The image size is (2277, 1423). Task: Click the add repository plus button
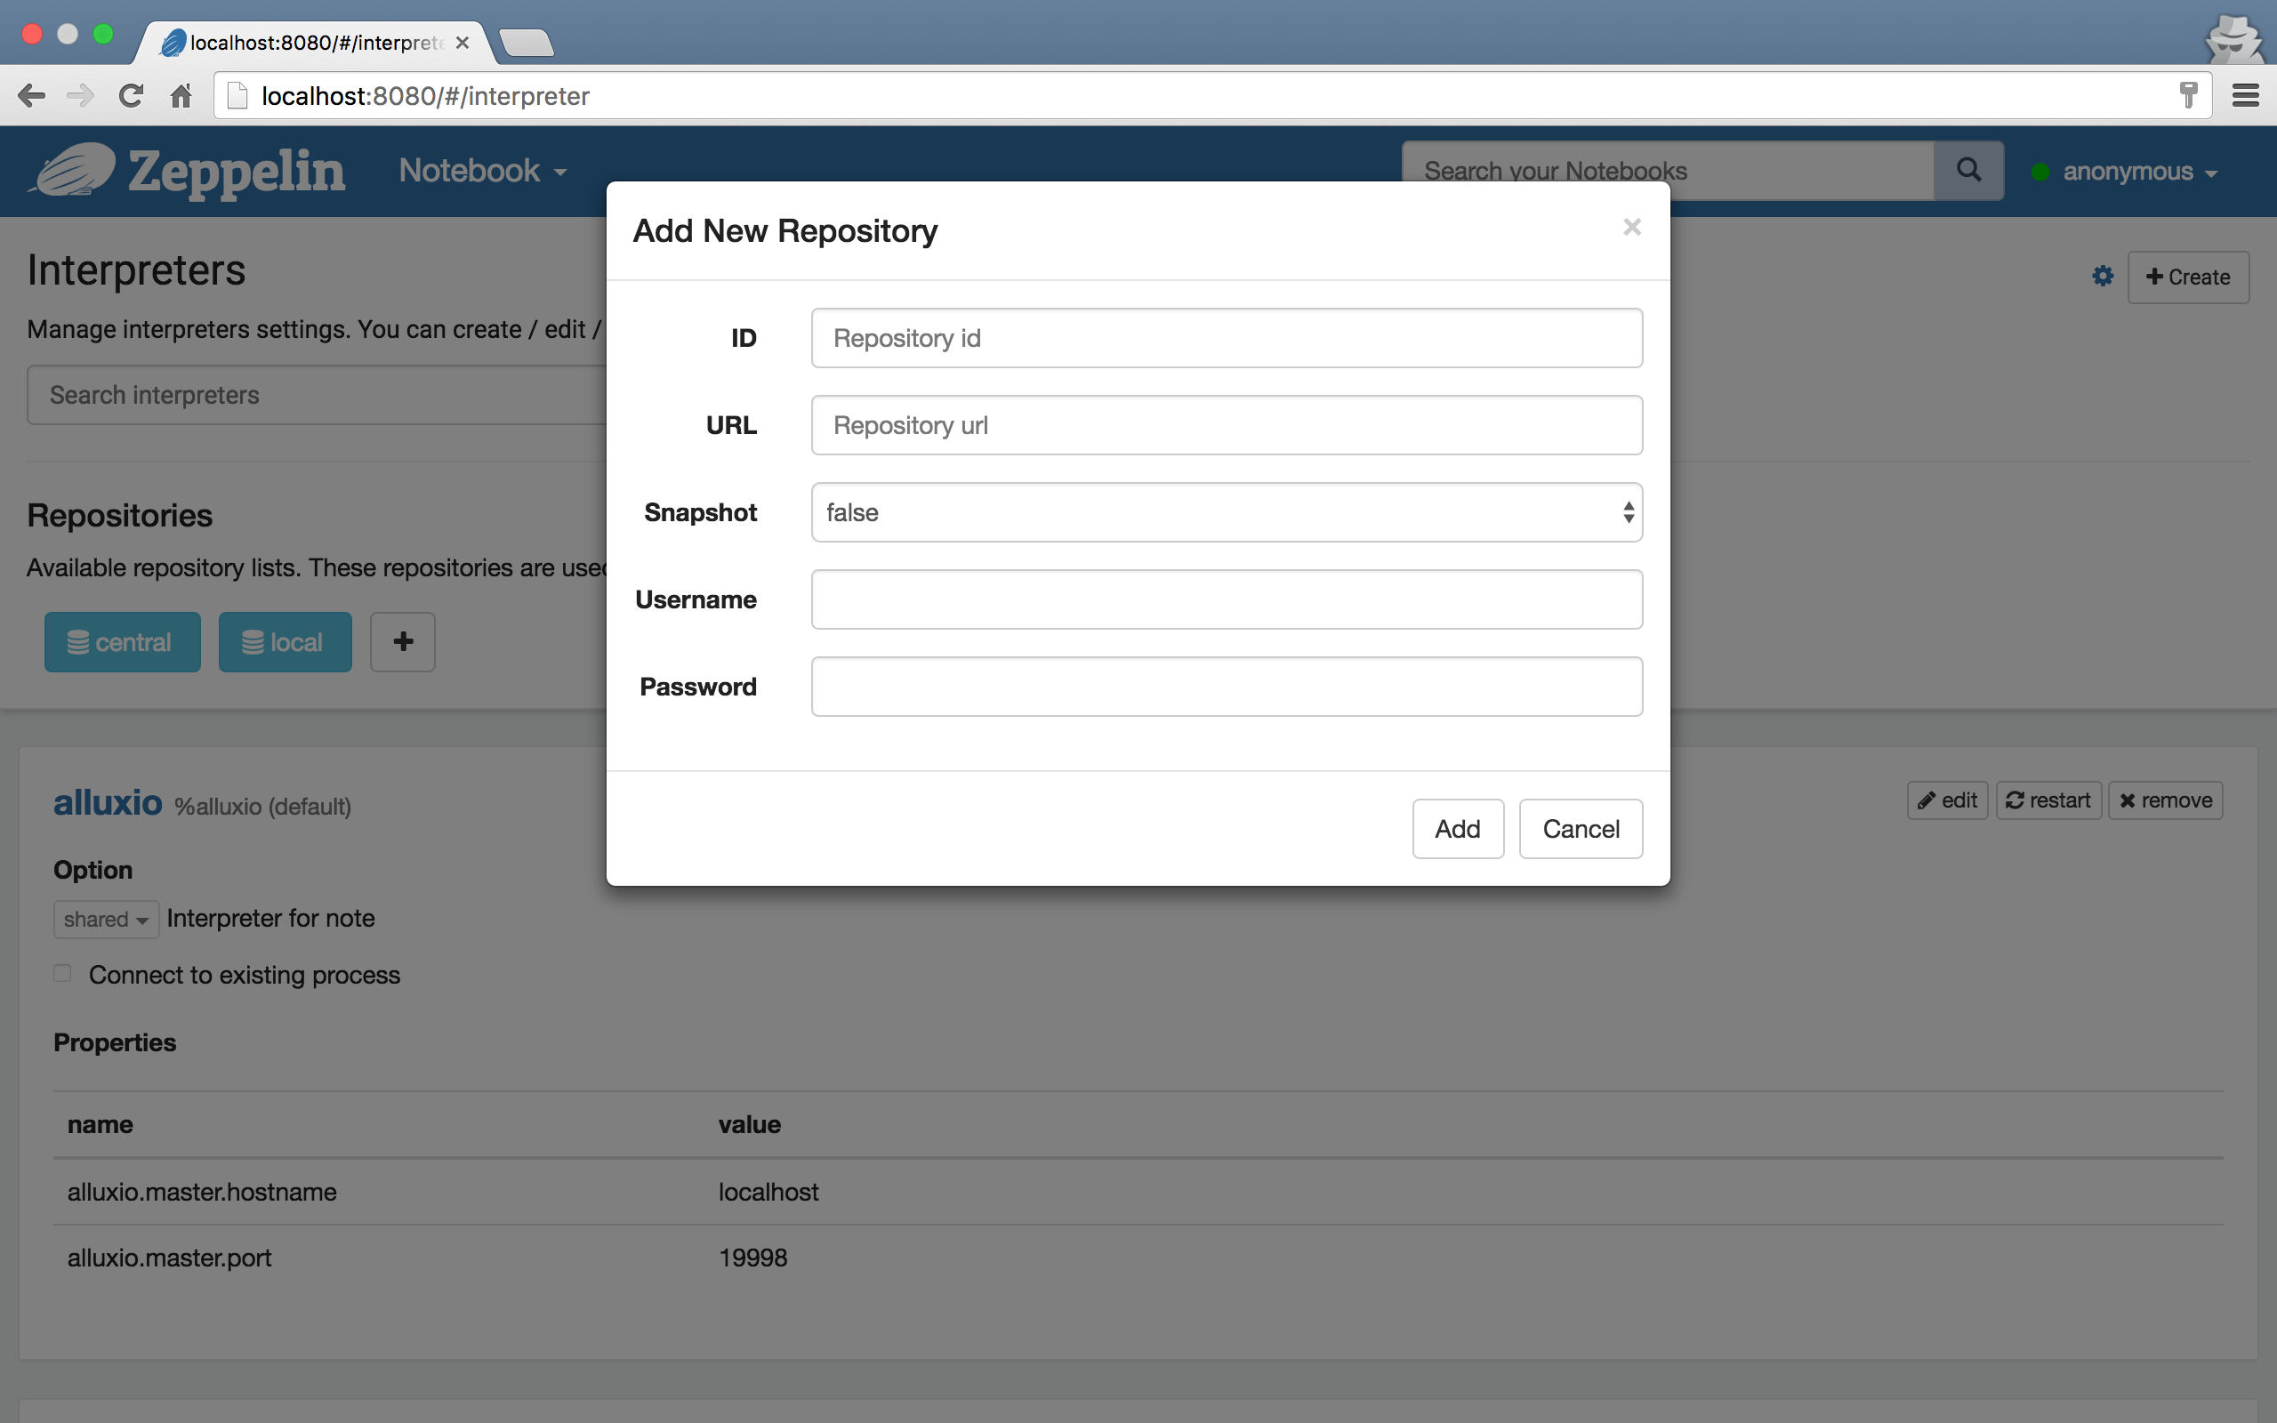[403, 642]
